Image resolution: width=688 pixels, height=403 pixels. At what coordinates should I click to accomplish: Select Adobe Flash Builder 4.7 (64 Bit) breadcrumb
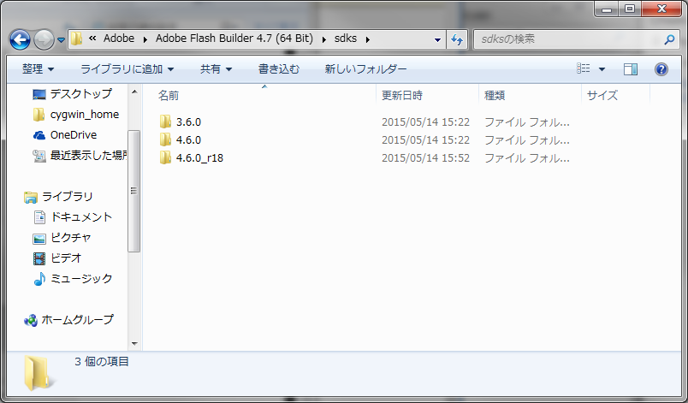coord(234,39)
